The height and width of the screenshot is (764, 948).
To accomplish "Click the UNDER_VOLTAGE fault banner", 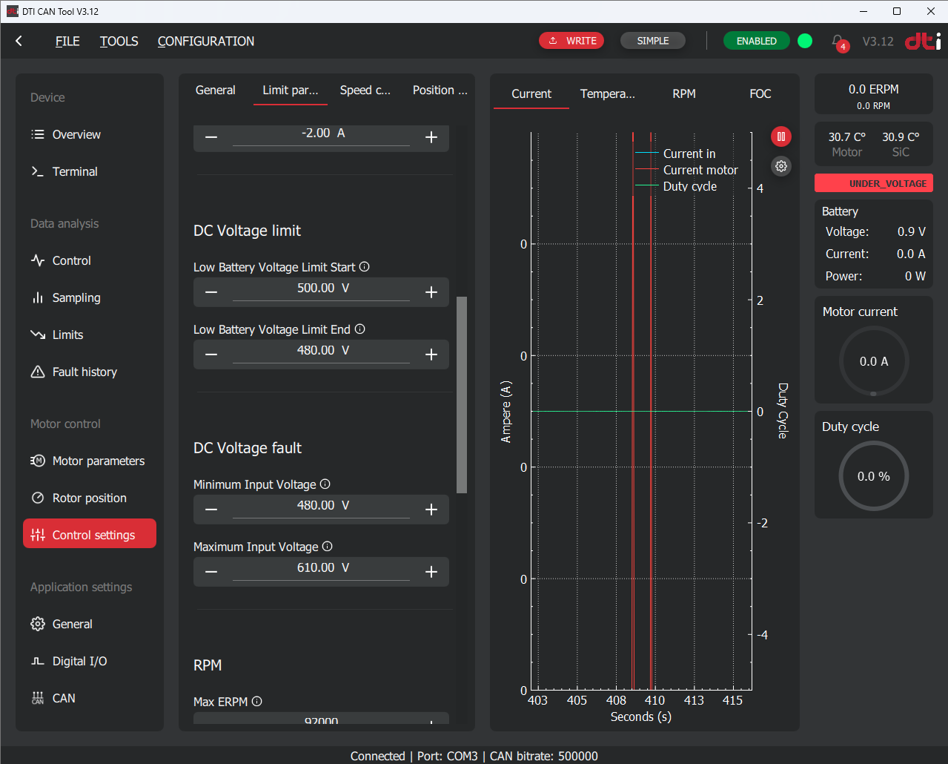I will pos(874,183).
